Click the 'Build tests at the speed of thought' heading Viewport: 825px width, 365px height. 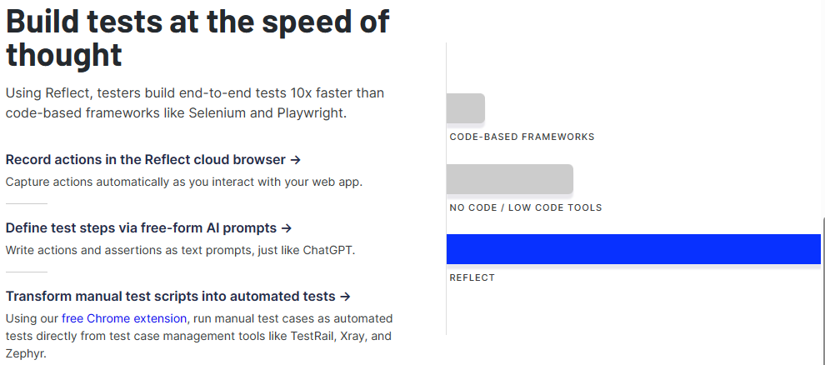(197, 37)
